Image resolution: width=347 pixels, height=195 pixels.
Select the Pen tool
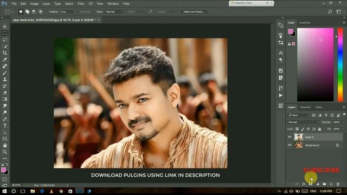pos(5,119)
